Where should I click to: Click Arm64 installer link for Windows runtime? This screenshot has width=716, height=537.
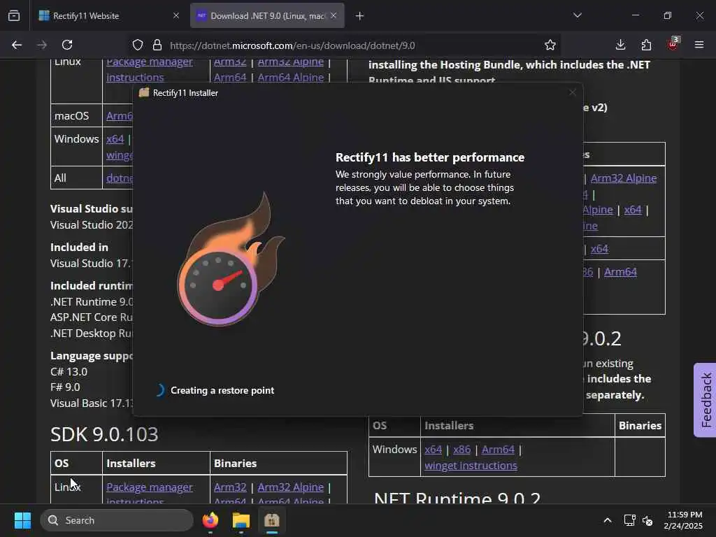[x=498, y=450]
